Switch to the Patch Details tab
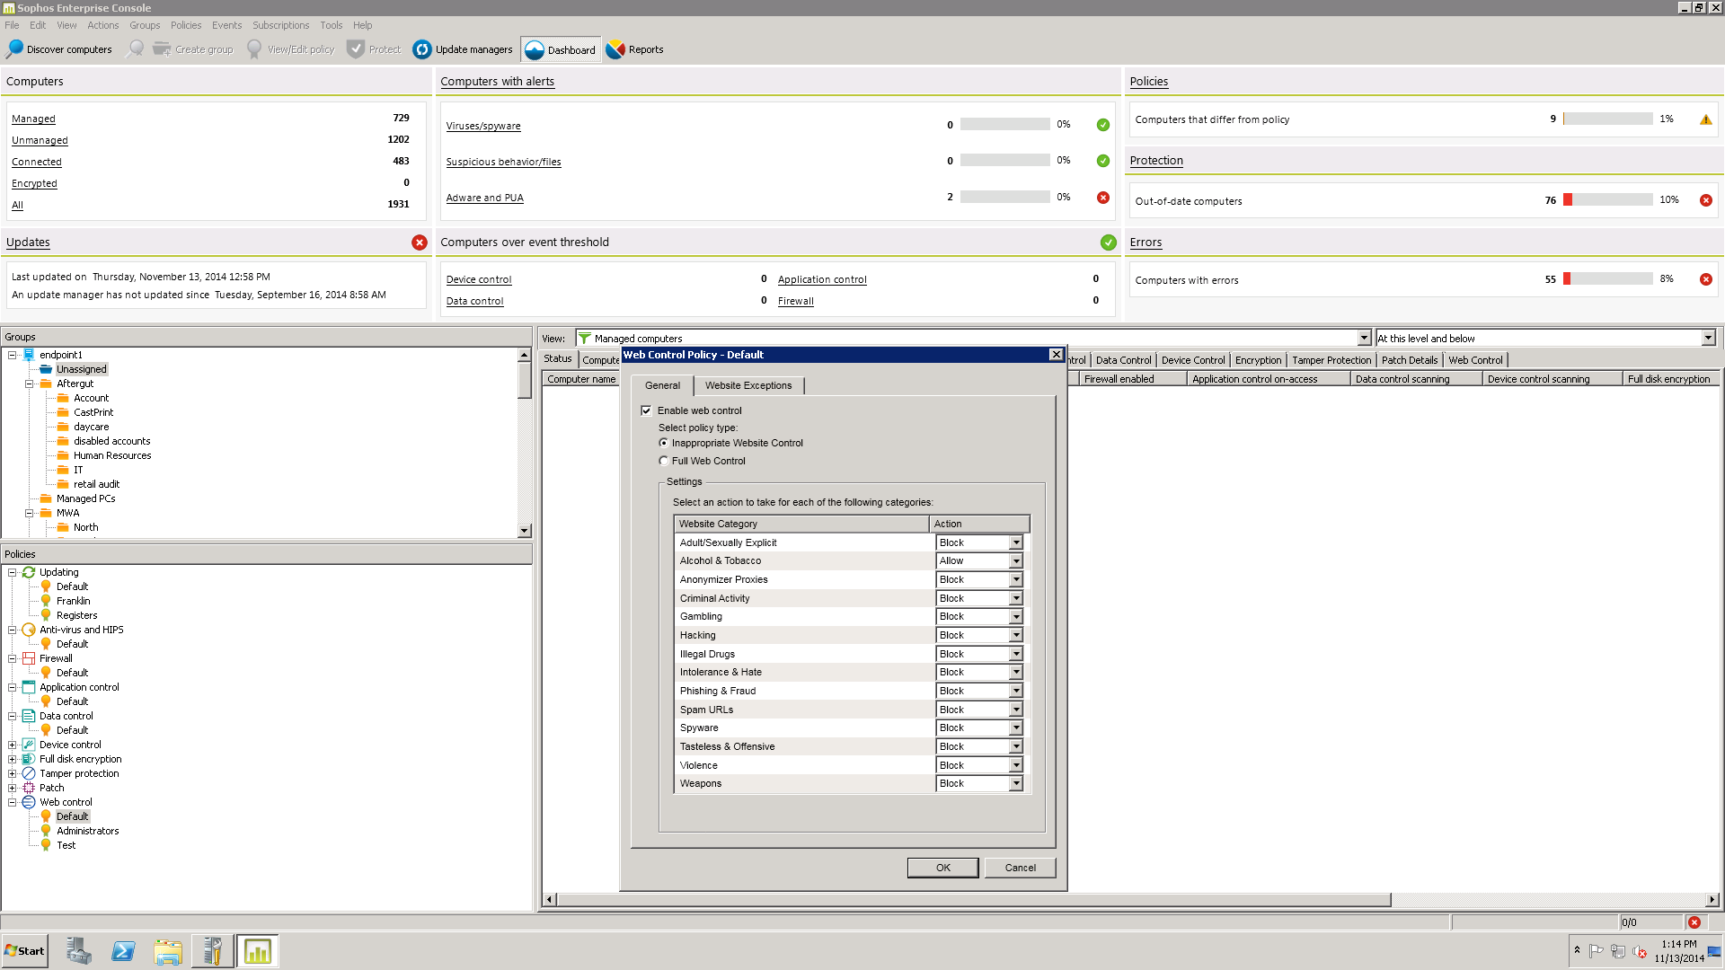This screenshot has height=970, width=1725. coord(1409,360)
